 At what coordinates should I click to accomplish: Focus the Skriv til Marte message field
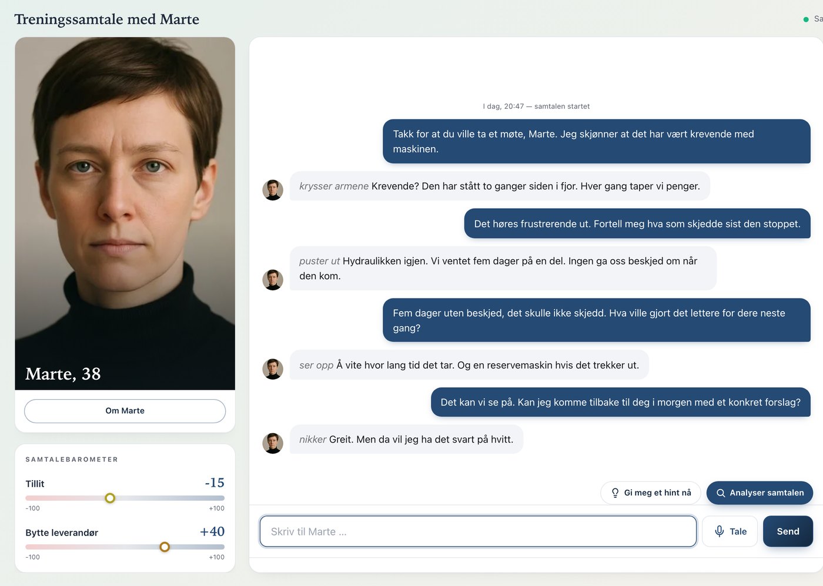click(478, 531)
